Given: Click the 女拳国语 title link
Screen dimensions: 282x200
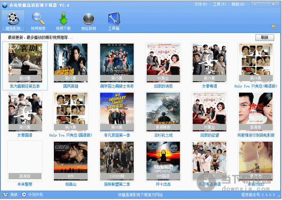Looking at the screenshot, I should [25, 135].
